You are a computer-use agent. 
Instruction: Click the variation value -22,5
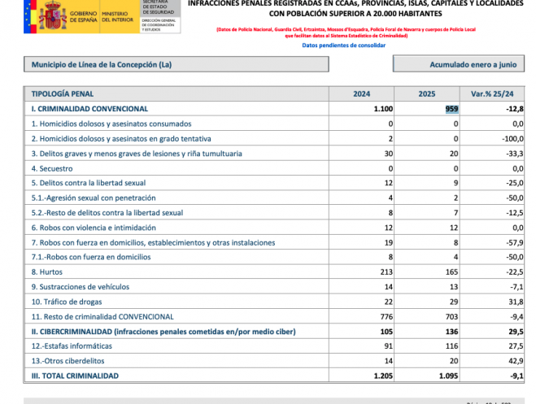point(515,272)
